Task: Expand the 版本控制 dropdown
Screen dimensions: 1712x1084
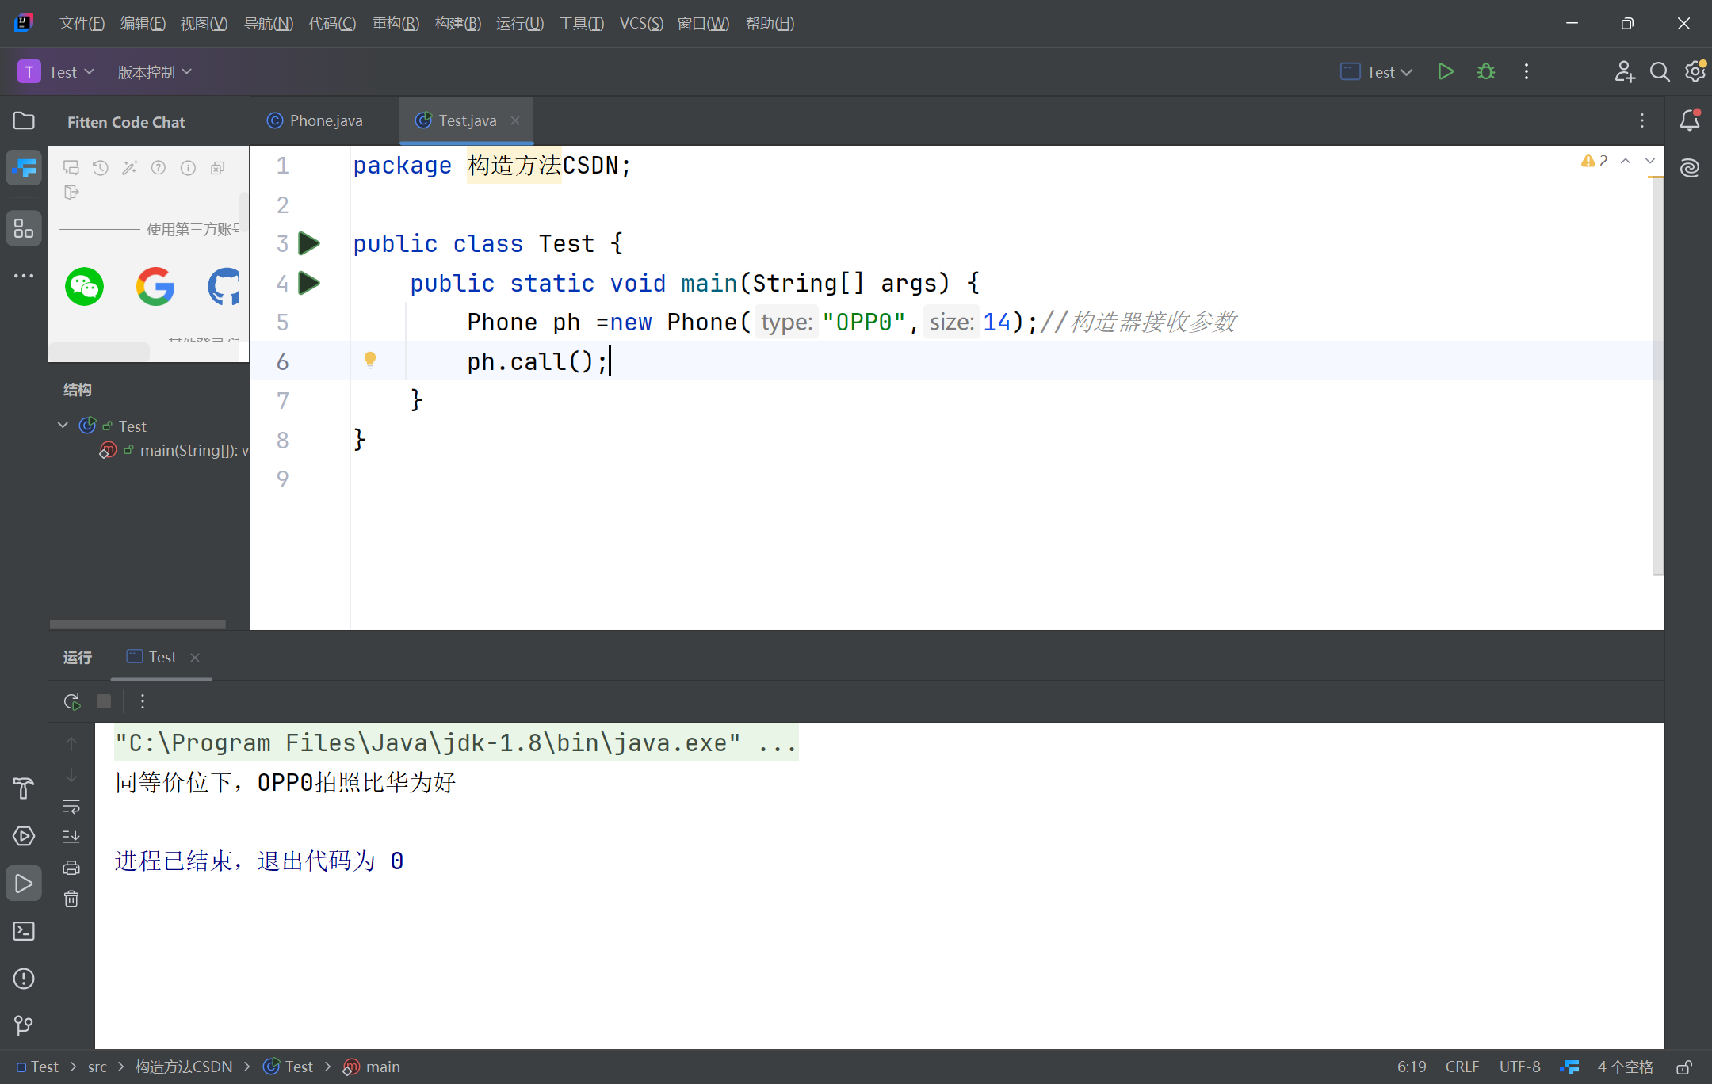Action: [x=155, y=72]
